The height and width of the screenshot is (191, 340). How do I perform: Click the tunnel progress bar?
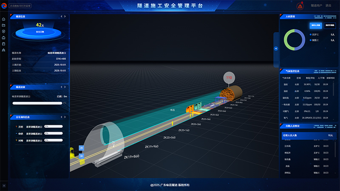[x=37, y=103]
